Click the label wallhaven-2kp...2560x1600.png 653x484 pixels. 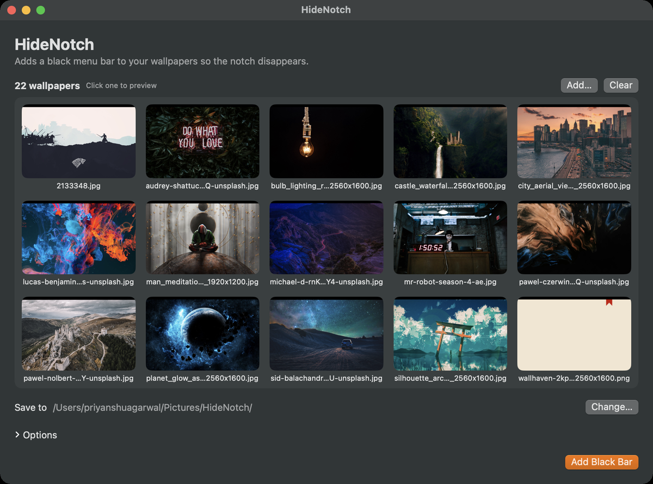click(x=574, y=378)
